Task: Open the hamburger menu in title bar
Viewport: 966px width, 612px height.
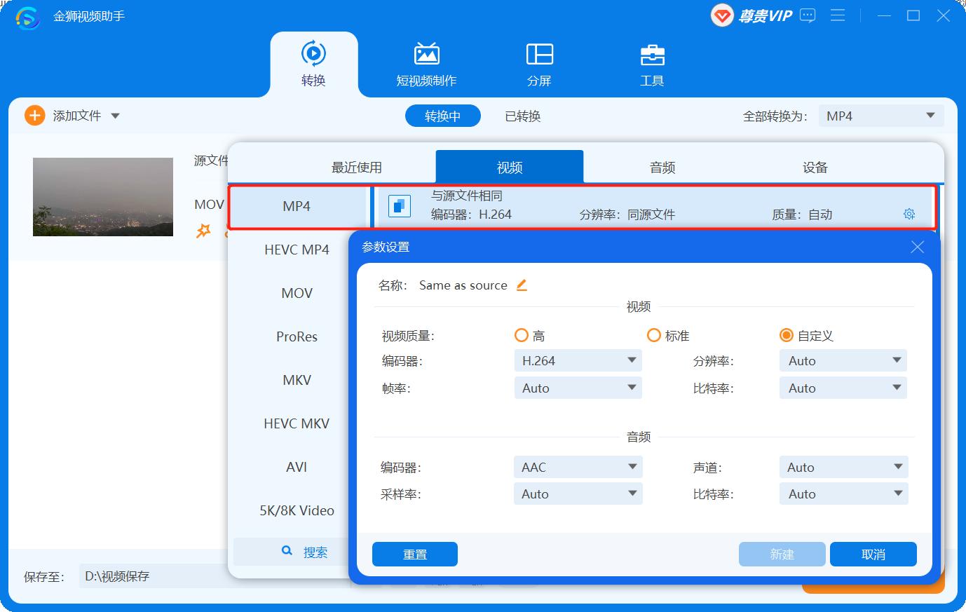Action: point(838,15)
